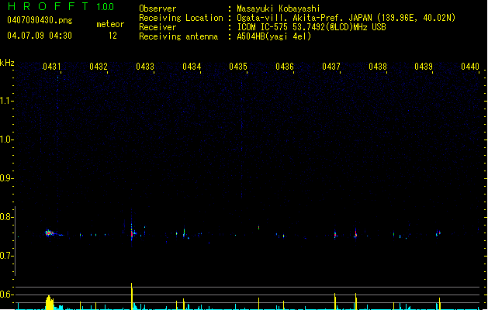488x310 pixels.
Task: Click the 0432 time marker
Action: tap(99, 67)
